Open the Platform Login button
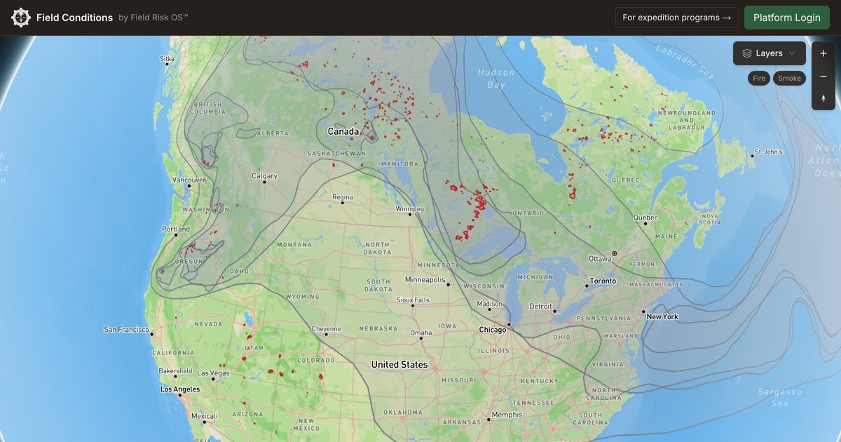This screenshot has width=841, height=442. point(786,18)
